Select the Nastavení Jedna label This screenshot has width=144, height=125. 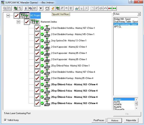tap(49, 22)
